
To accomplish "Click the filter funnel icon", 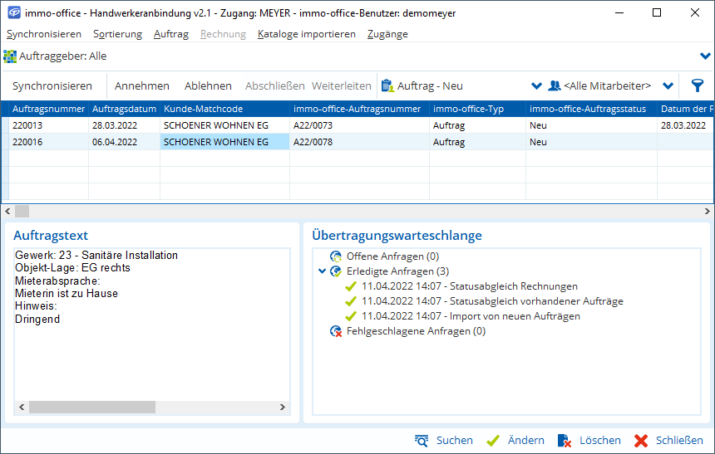I will (x=697, y=85).
